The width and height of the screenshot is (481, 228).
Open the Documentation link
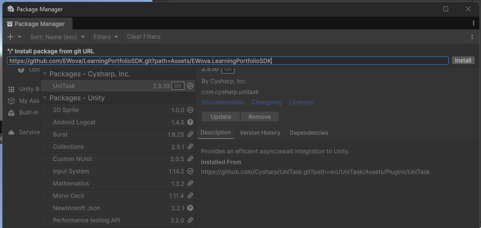click(x=223, y=102)
